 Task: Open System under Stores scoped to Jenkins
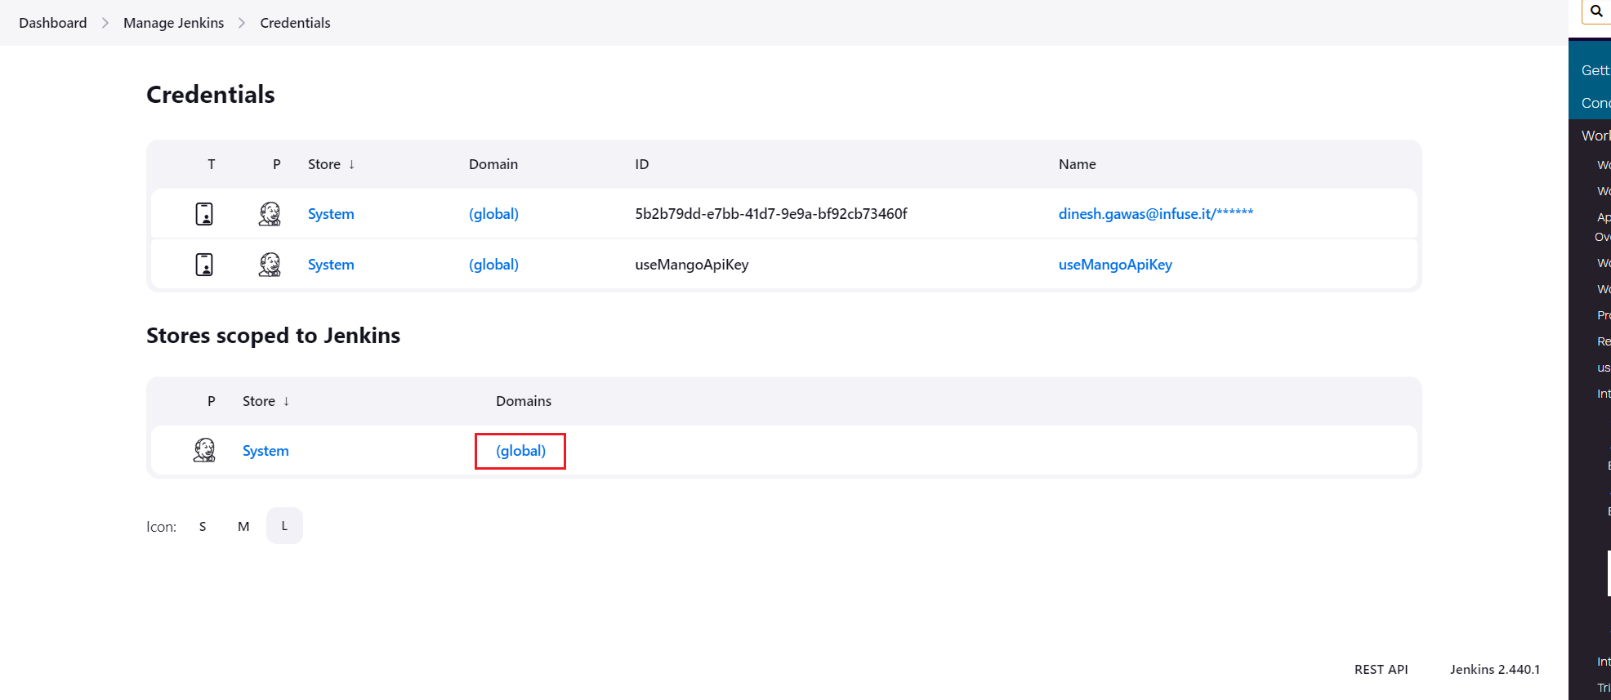(266, 451)
